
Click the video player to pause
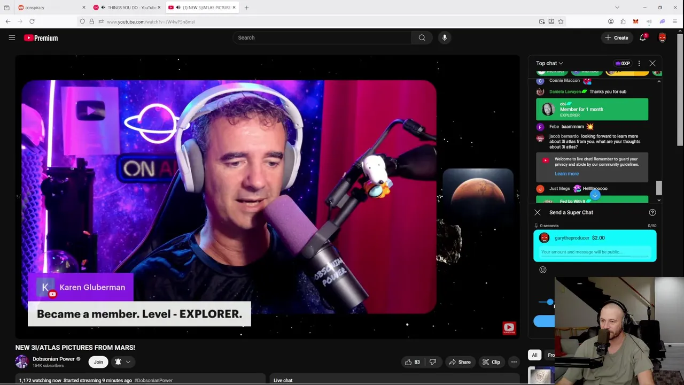(267, 197)
